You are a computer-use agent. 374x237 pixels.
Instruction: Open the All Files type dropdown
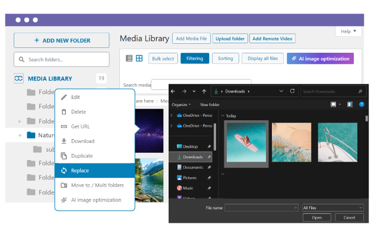click(332, 208)
